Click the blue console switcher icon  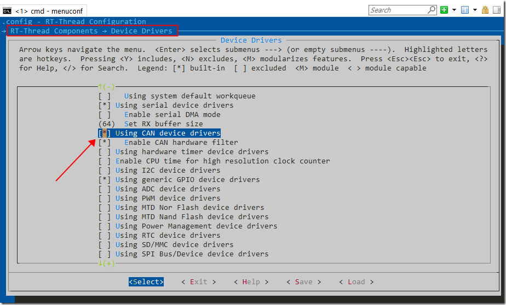coord(465,10)
